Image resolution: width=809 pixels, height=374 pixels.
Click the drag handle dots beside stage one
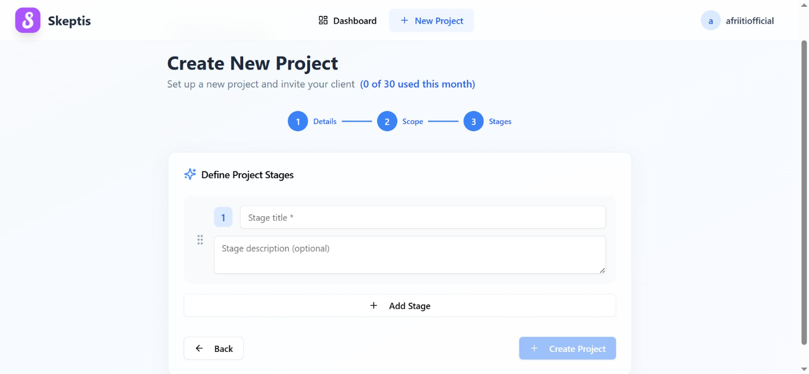(x=200, y=240)
